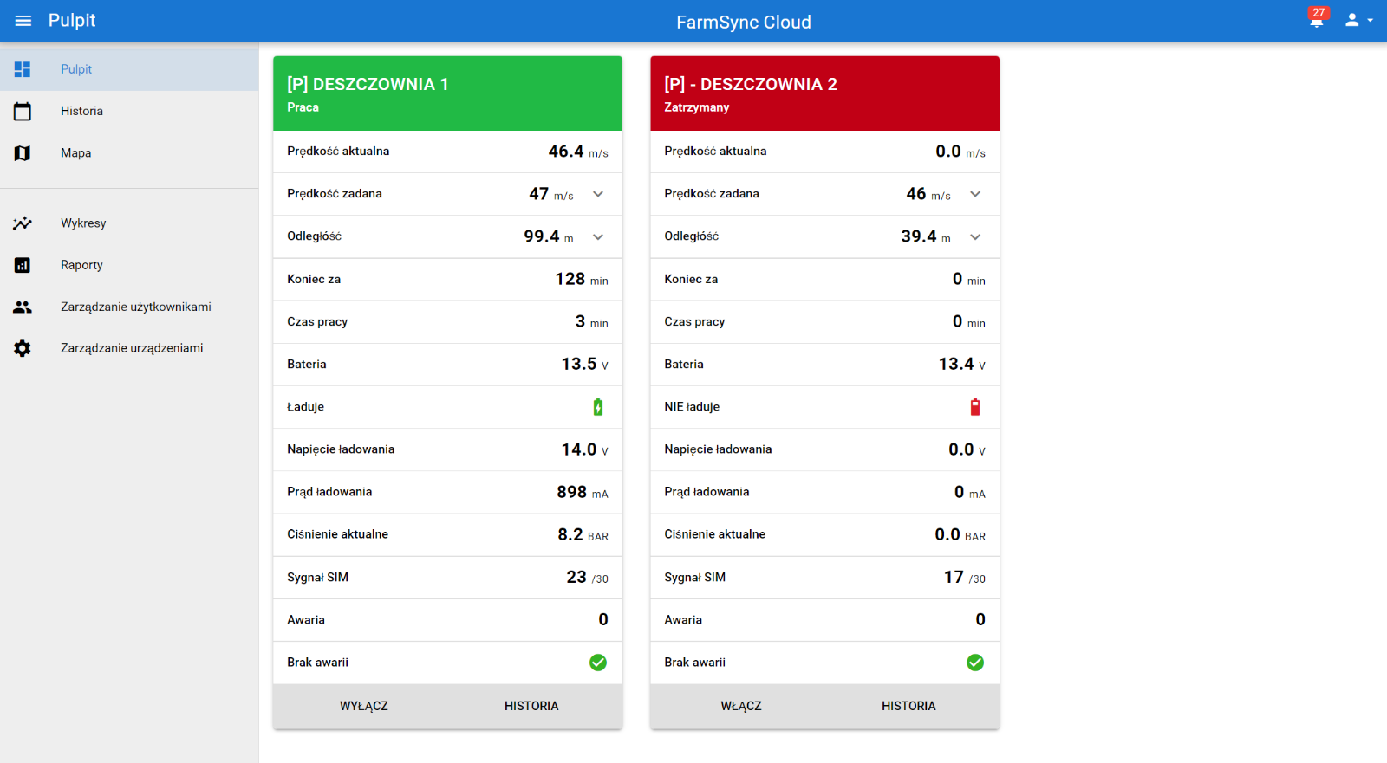Expand Odległość row for Deszczownia 1
This screenshot has height=763, width=1387.
(x=598, y=237)
